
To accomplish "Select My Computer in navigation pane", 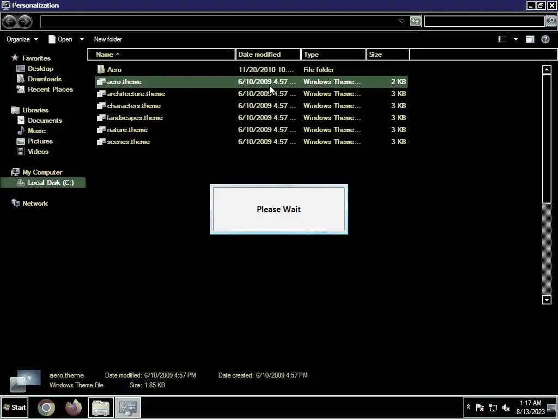I will pos(37,172).
